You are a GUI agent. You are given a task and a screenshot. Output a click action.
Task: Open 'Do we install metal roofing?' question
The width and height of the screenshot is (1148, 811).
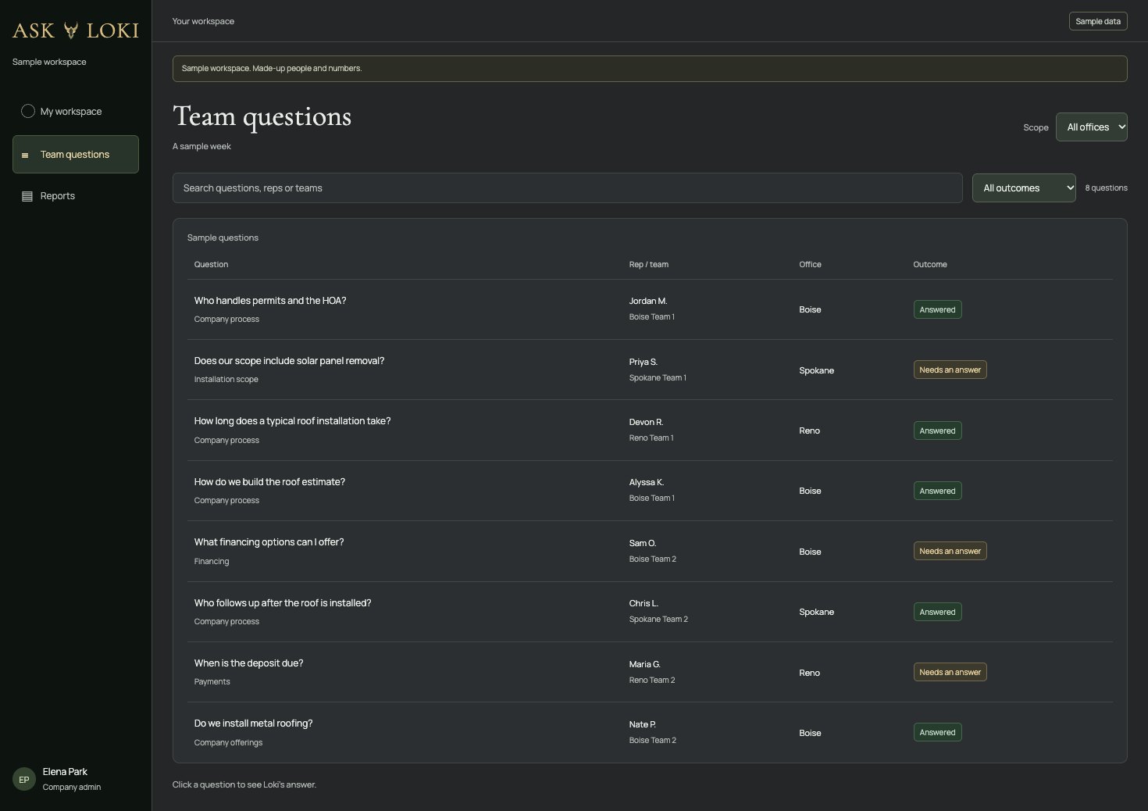253,723
